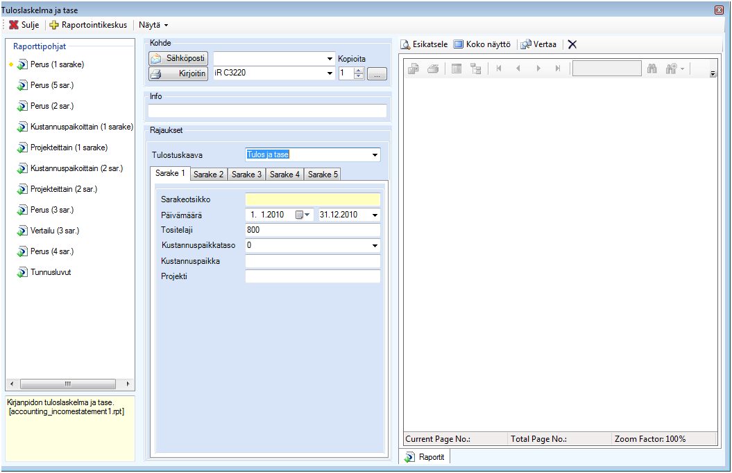
Task: Click the Vertaa compare icon
Action: [526, 44]
